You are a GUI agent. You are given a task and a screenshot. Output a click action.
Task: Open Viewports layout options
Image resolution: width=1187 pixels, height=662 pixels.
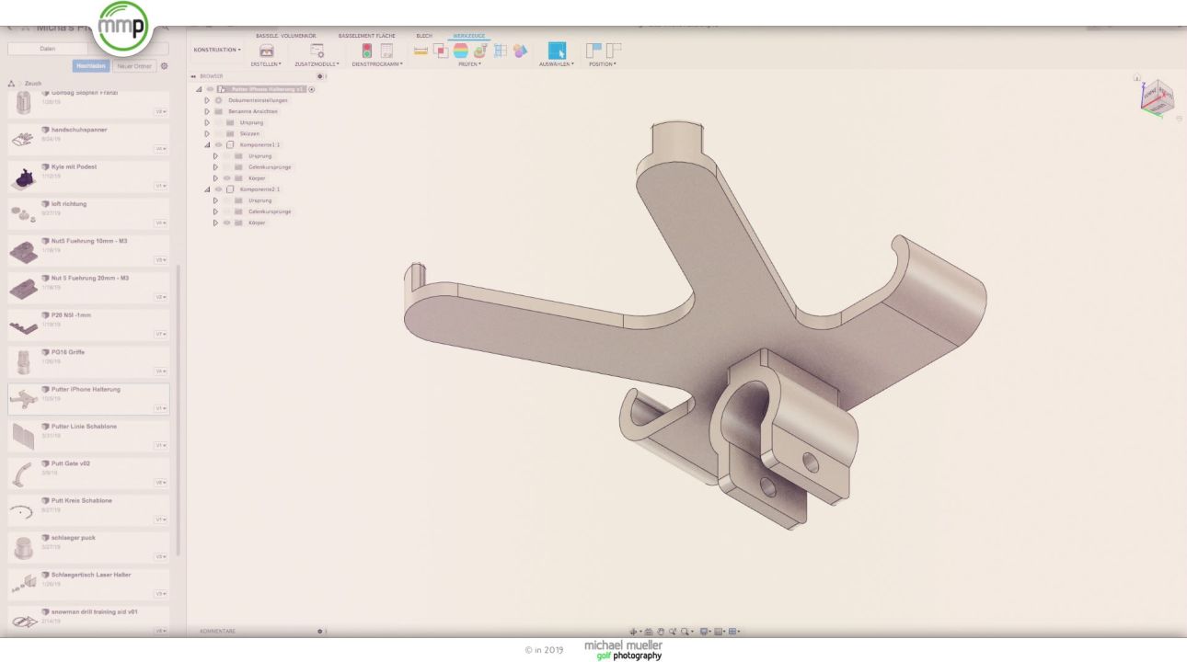(x=735, y=632)
